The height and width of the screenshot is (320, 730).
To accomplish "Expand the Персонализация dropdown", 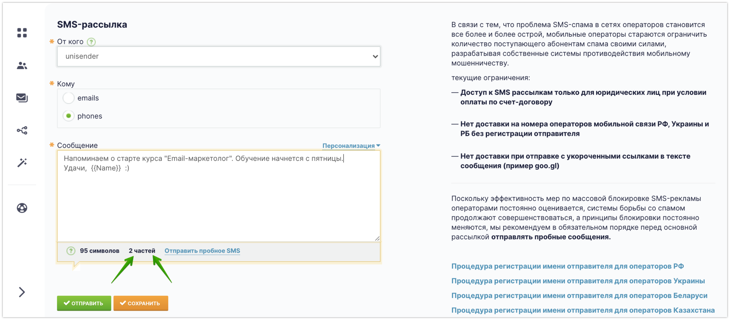I will point(351,146).
